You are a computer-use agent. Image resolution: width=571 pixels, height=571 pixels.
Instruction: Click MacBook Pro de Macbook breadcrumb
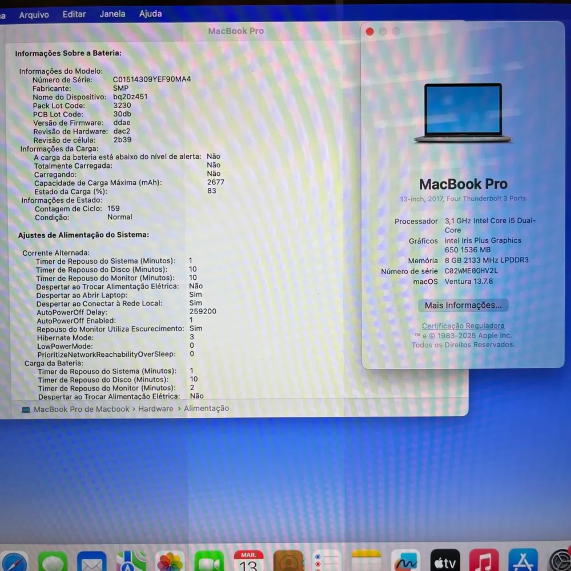click(81, 409)
